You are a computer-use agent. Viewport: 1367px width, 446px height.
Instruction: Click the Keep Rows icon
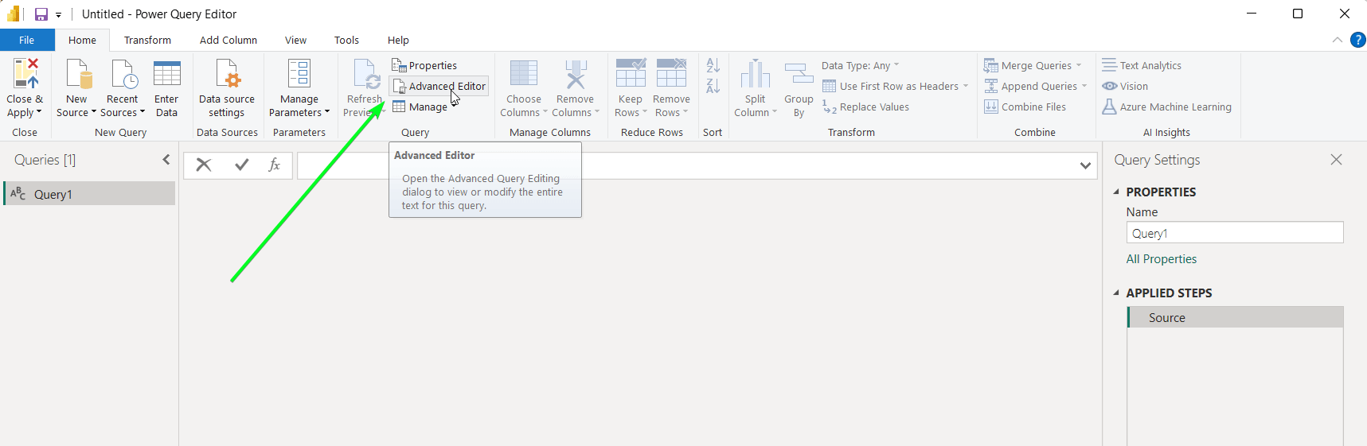[631, 72]
